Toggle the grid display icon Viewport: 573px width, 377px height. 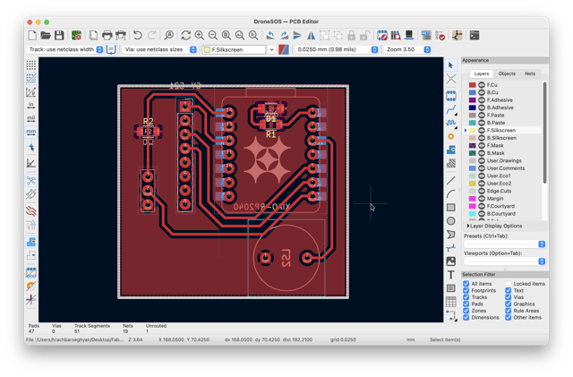point(31,65)
